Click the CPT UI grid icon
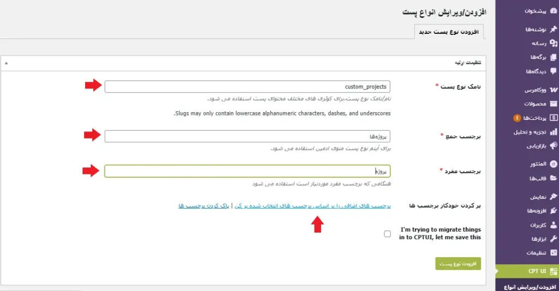 coord(554,271)
